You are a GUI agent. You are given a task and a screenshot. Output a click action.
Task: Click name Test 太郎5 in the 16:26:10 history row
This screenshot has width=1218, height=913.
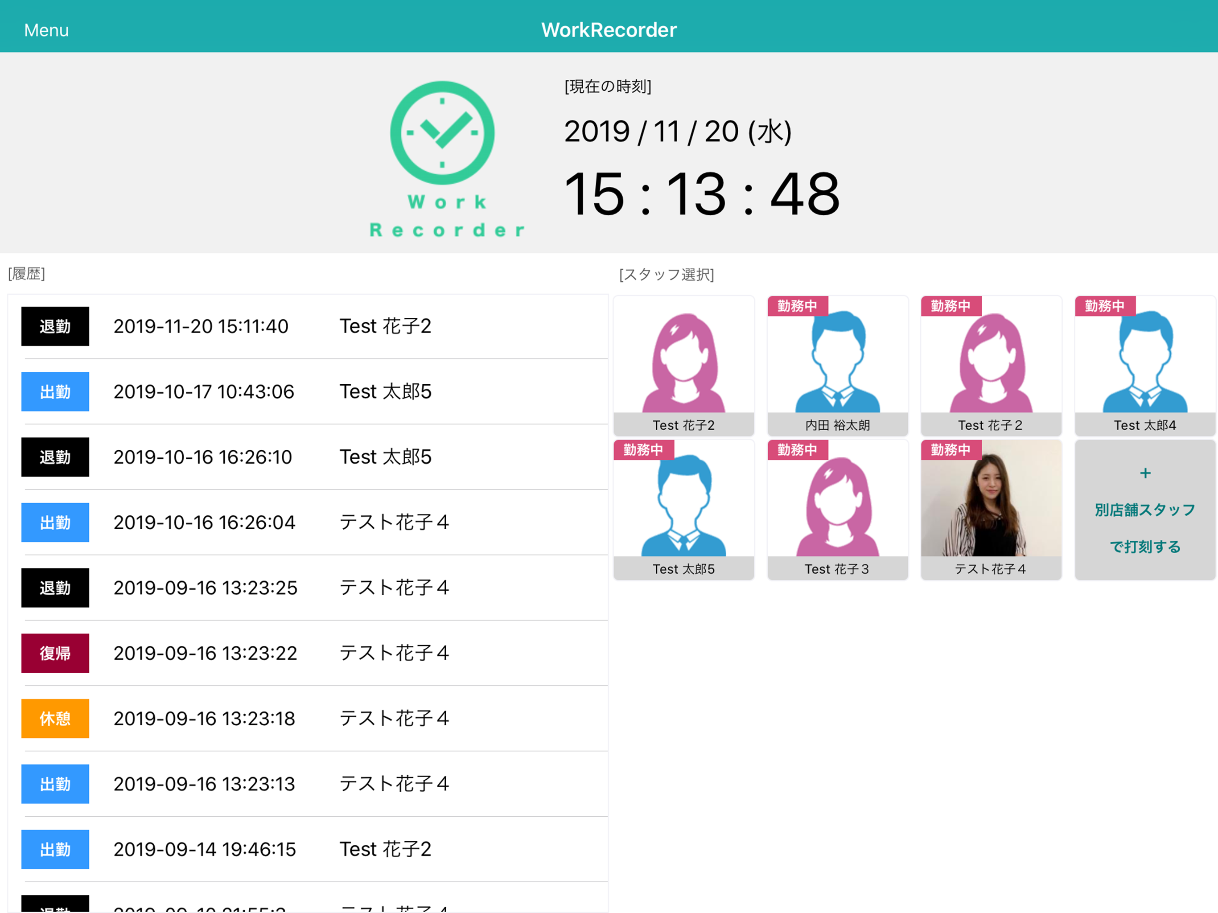(386, 457)
